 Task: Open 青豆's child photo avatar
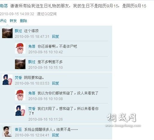(x=7, y=132)
